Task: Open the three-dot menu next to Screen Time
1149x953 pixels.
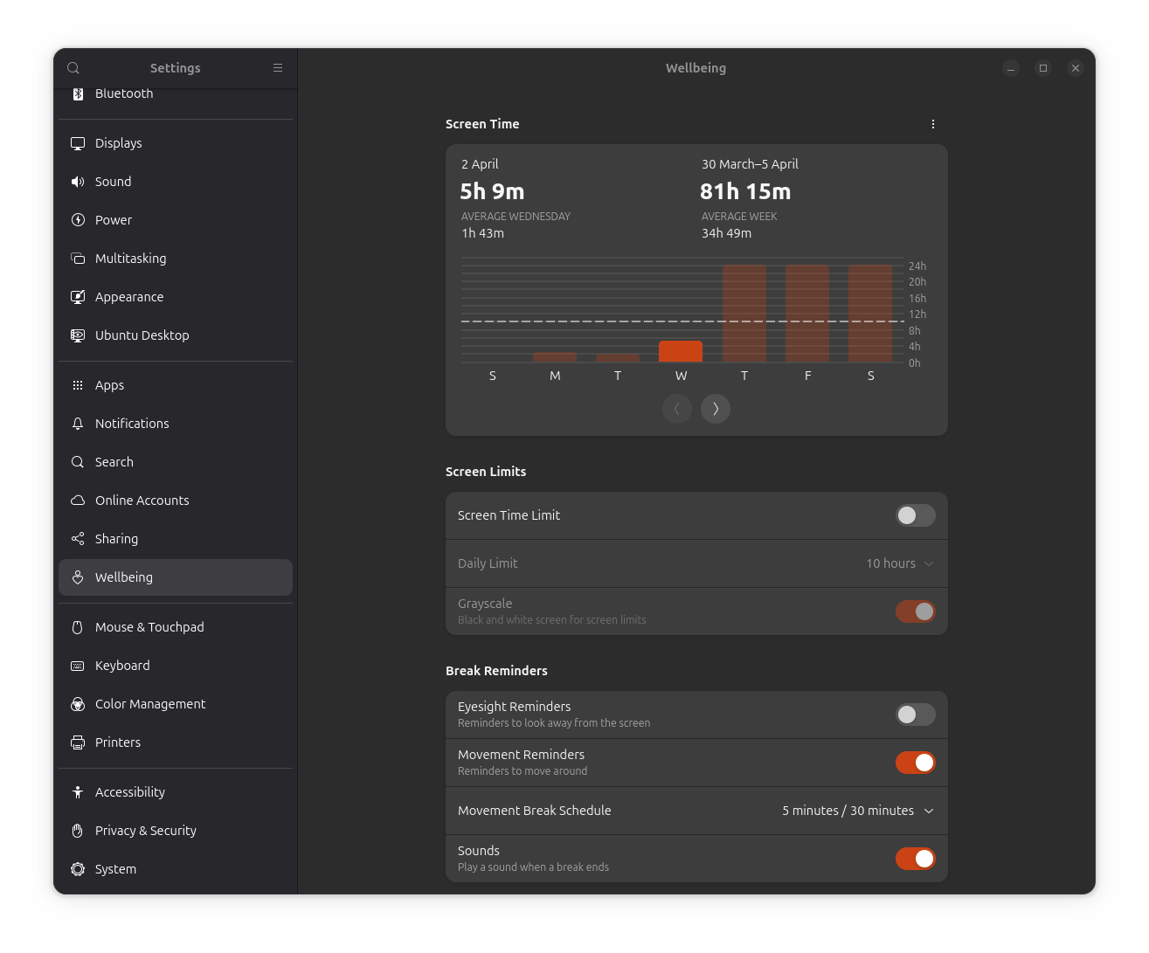Action: tap(933, 124)
